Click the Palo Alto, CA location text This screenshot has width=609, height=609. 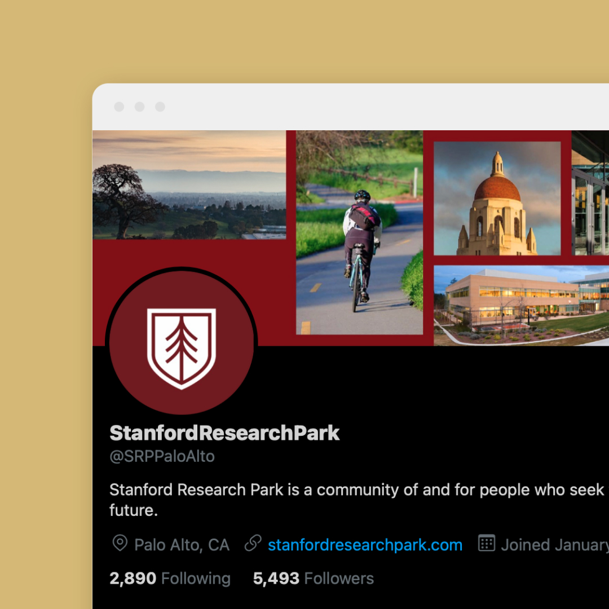(x=182, y=545)
